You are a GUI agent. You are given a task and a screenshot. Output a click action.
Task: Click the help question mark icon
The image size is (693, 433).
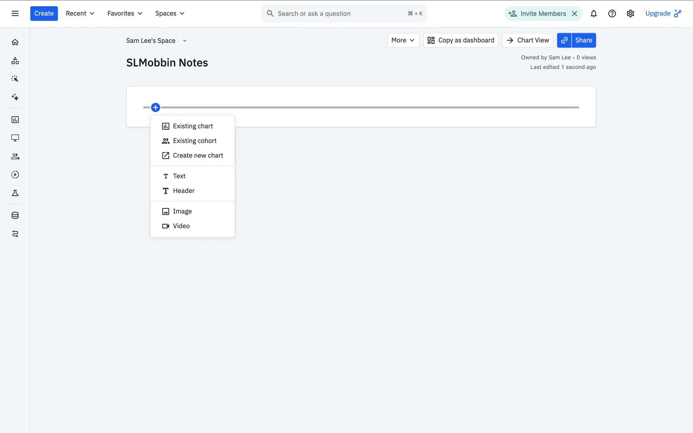(x=612, y=13)
